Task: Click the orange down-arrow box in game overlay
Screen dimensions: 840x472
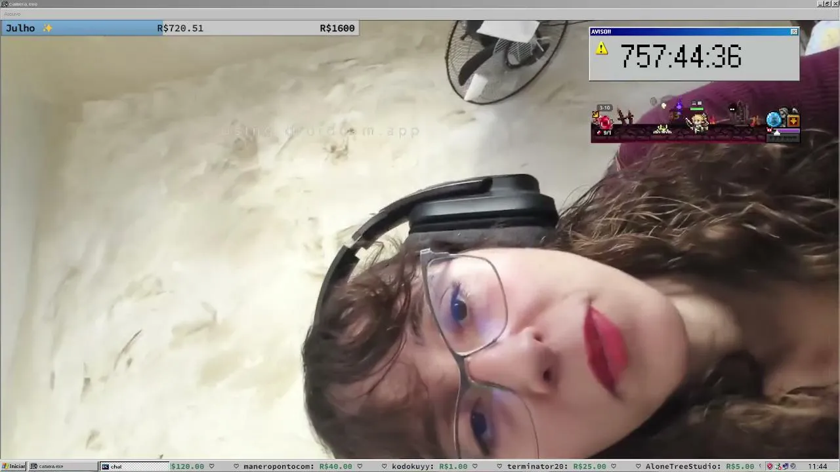Action: (x=793, y=121)
